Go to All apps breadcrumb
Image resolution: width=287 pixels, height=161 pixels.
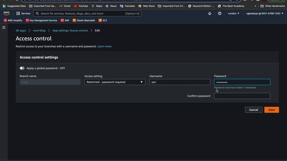(x=21, y=30)
